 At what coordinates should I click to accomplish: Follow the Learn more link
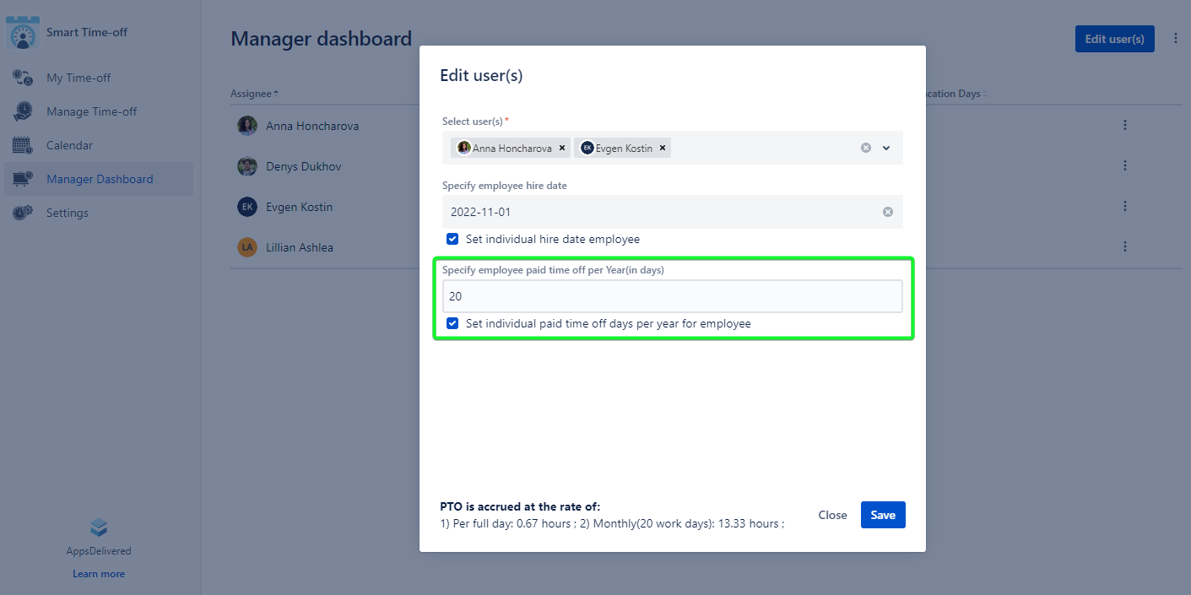pyautogui.click(x=99, y=574)
